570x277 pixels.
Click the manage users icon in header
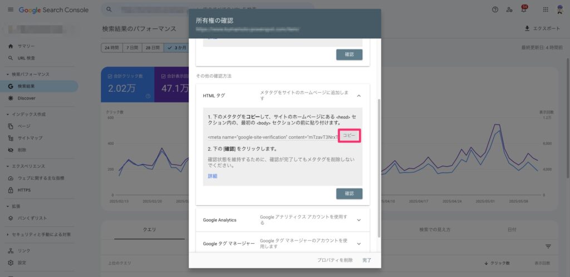pos(509,9)
